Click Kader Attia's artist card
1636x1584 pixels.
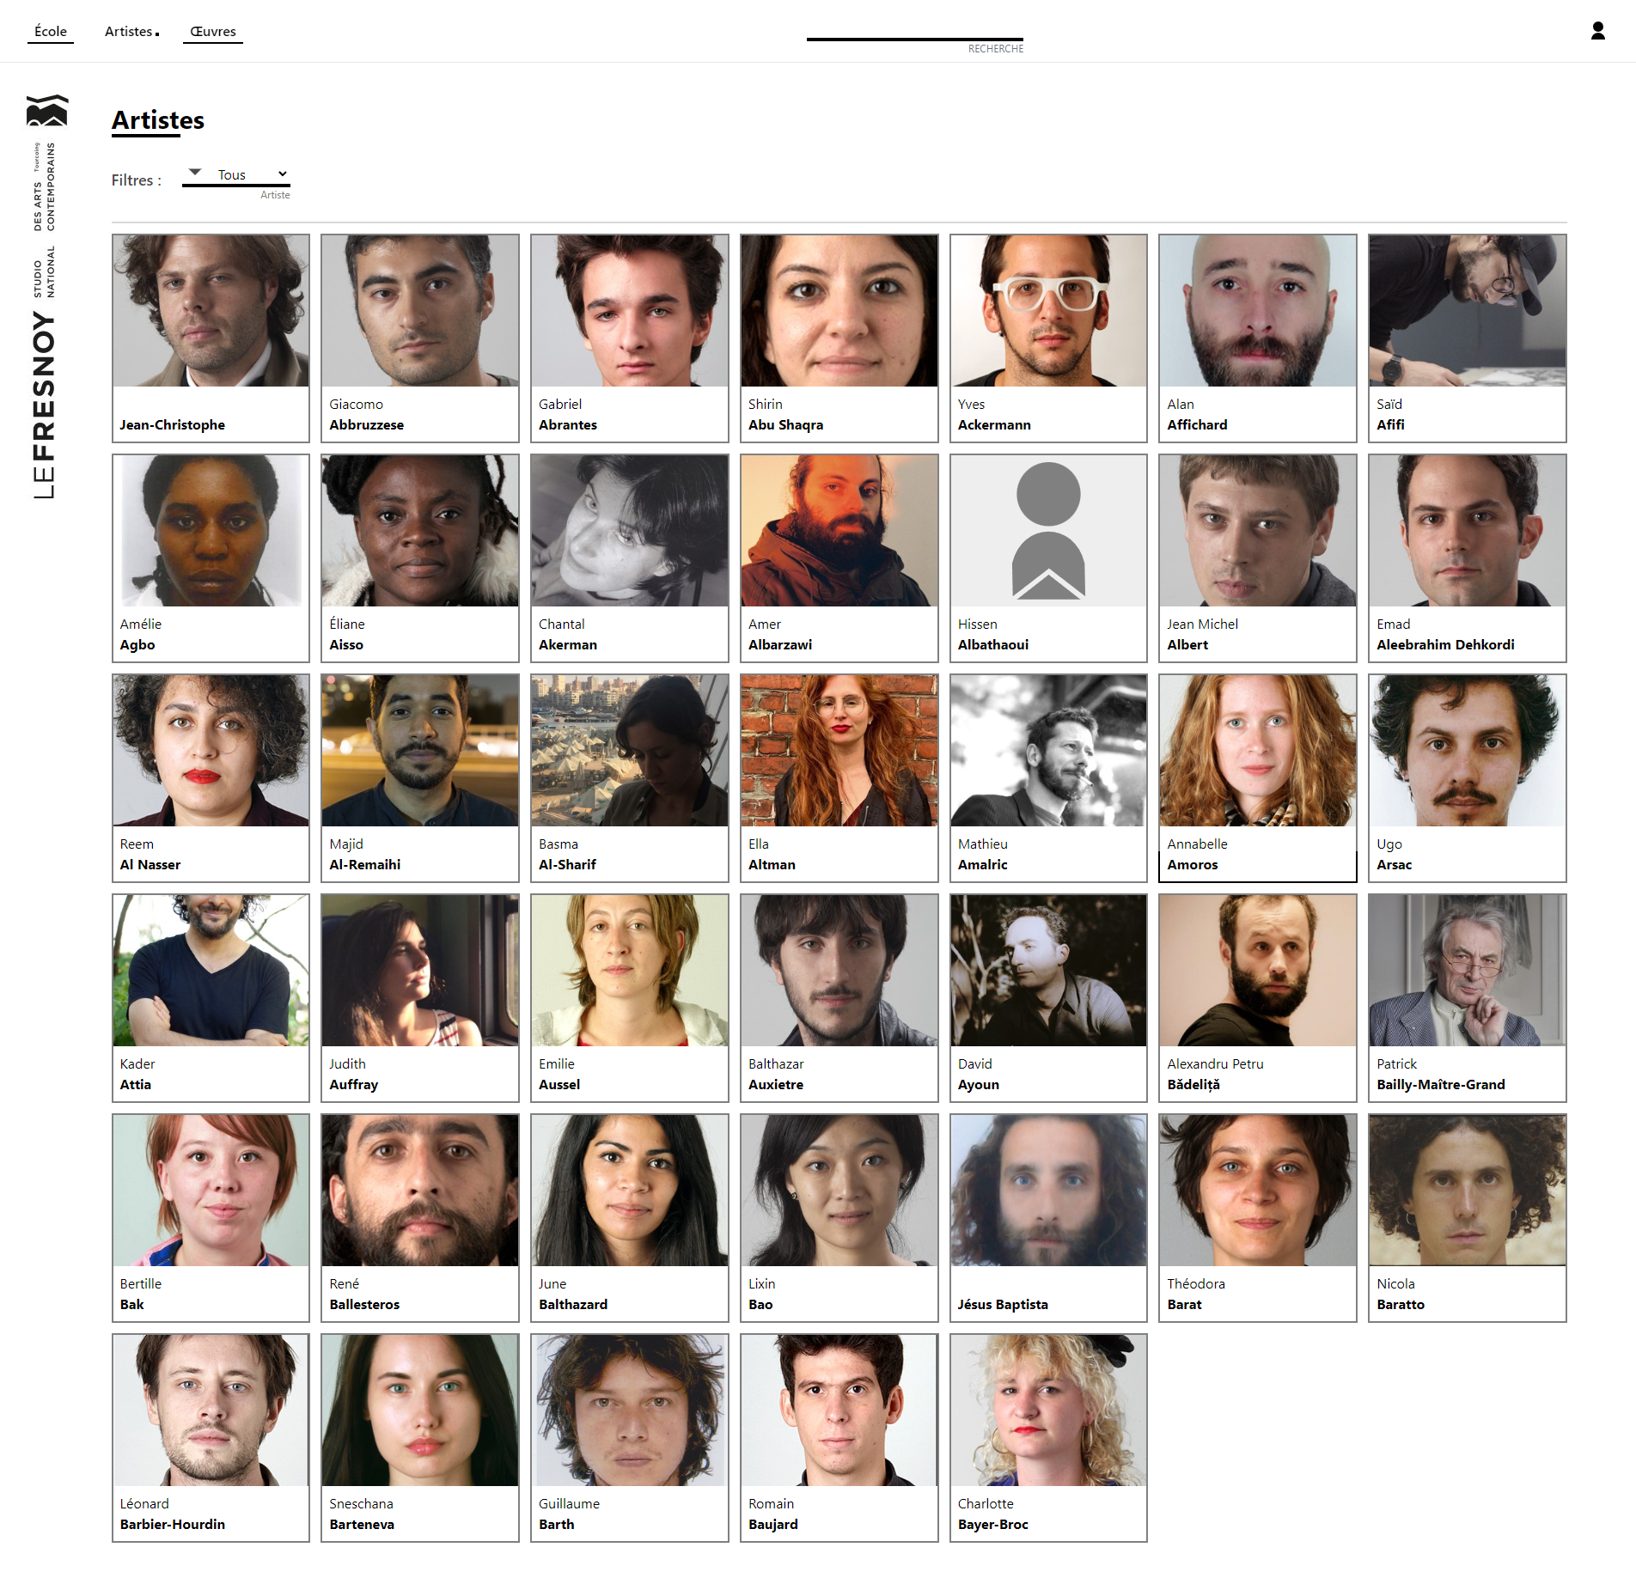211,997
